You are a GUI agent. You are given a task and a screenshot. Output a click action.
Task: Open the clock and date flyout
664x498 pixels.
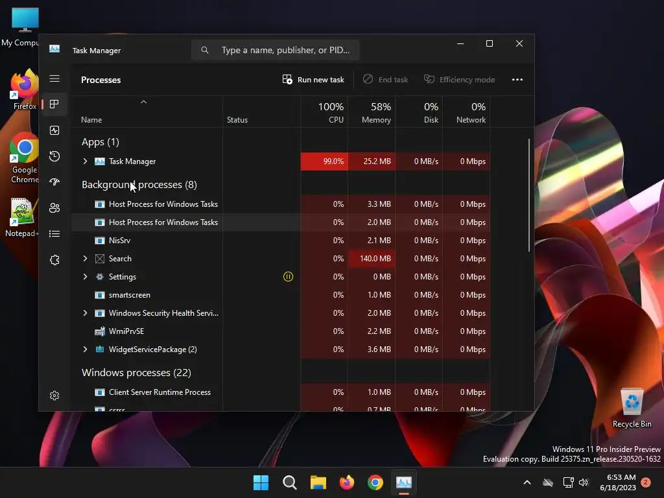coord(618,482)
